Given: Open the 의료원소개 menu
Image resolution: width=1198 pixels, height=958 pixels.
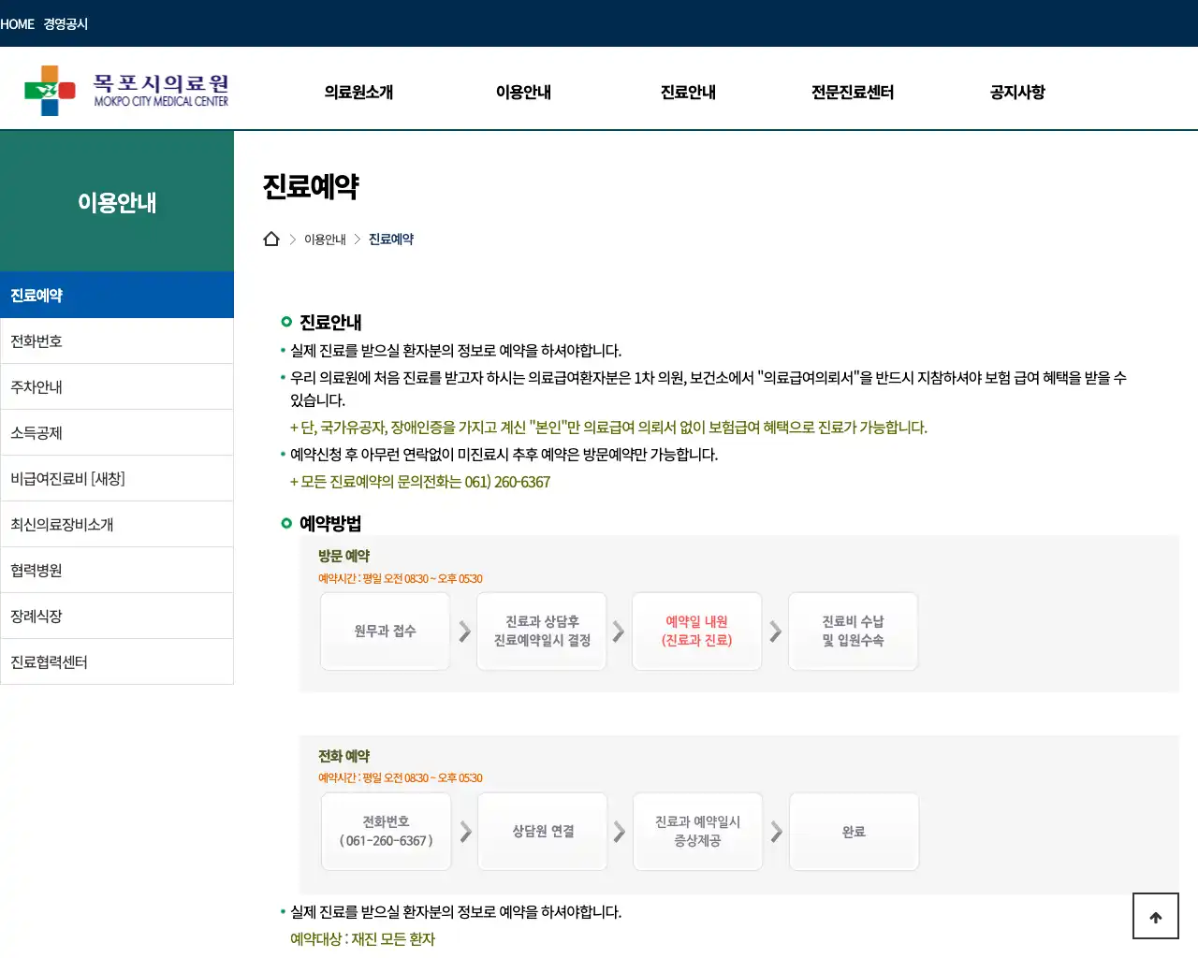Looking at the screenshot, I should (358, 92).
